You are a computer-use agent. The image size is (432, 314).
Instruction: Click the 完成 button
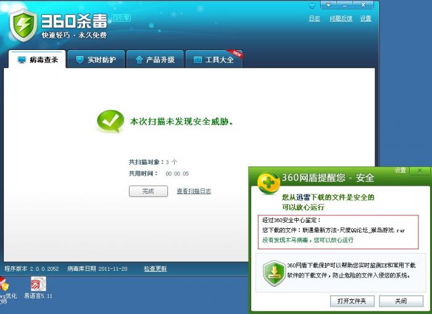(148, 191)
